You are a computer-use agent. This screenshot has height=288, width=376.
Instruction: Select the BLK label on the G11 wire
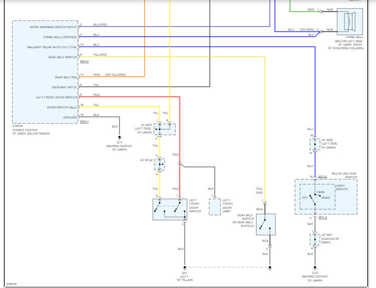click(x=114, y=126)
